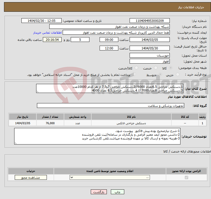
Task: Toggle the treasury bonds payment checkbox
Action: 134,75
